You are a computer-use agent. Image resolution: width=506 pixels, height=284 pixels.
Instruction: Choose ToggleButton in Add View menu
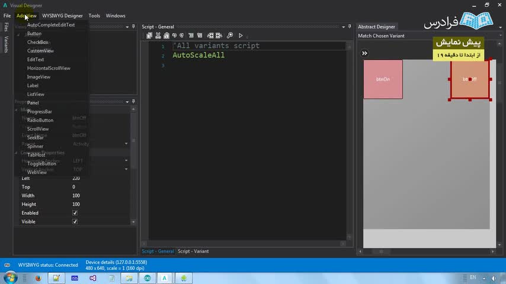(41, 164)
